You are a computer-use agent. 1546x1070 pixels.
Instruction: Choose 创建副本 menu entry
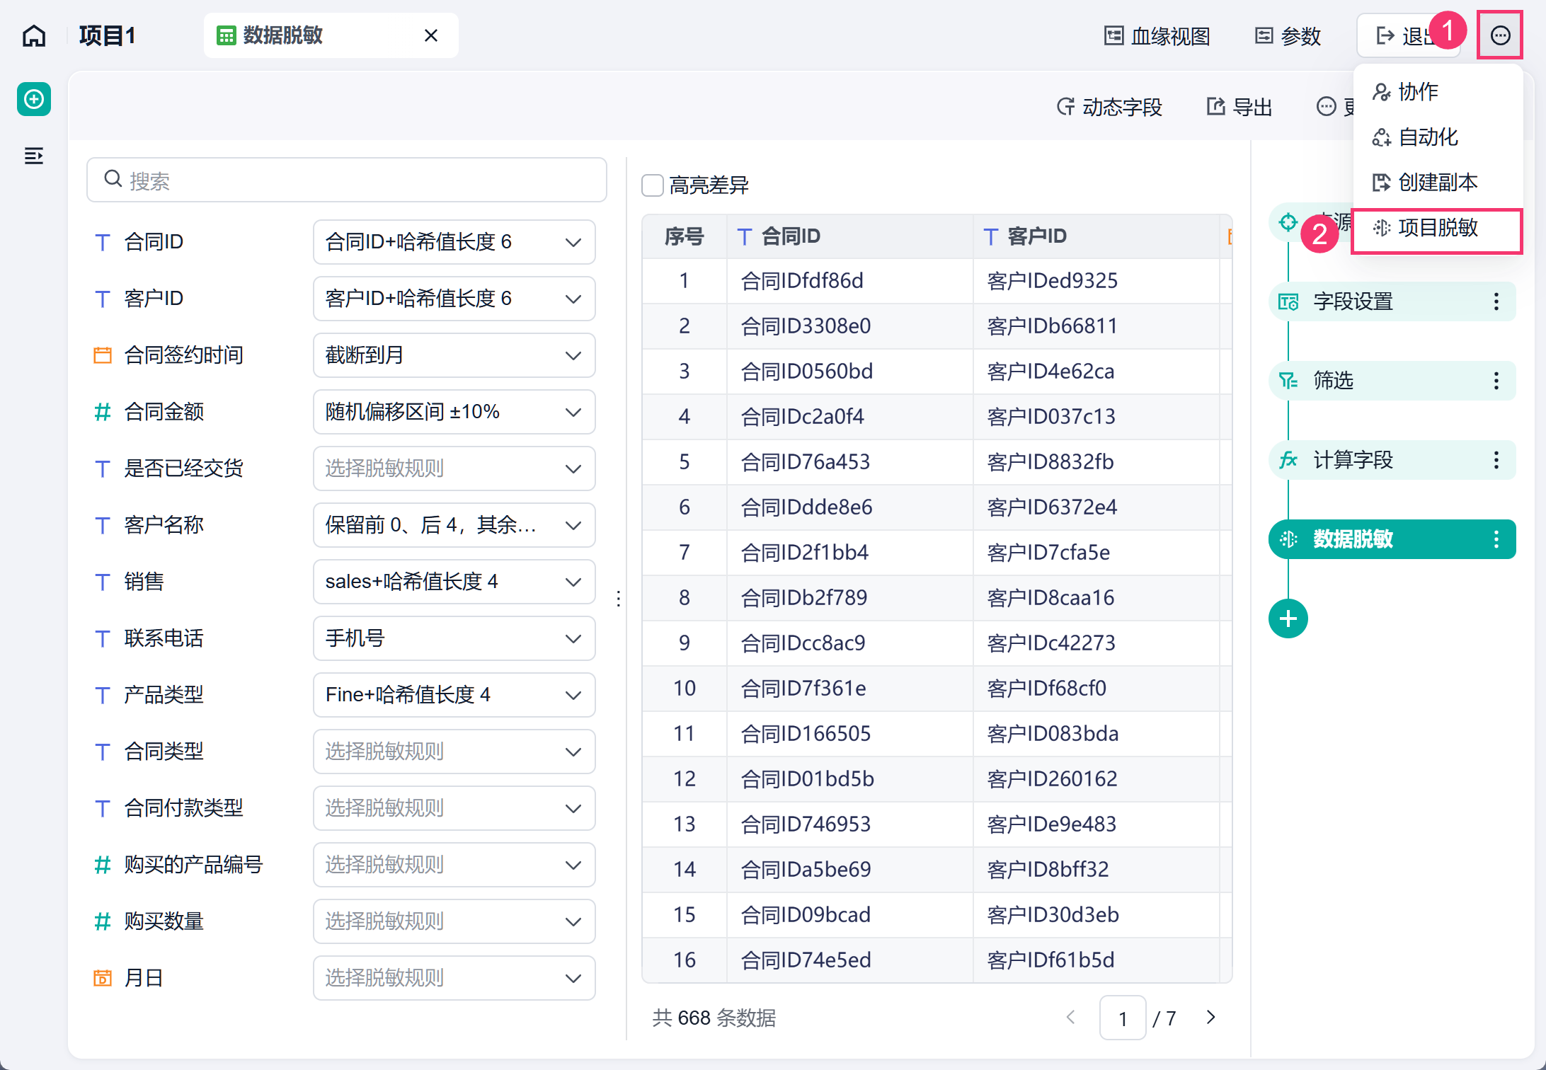(x=1437, y=183)
